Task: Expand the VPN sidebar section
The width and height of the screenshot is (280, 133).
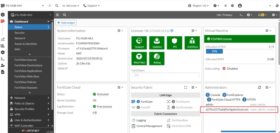Action: 29,114
